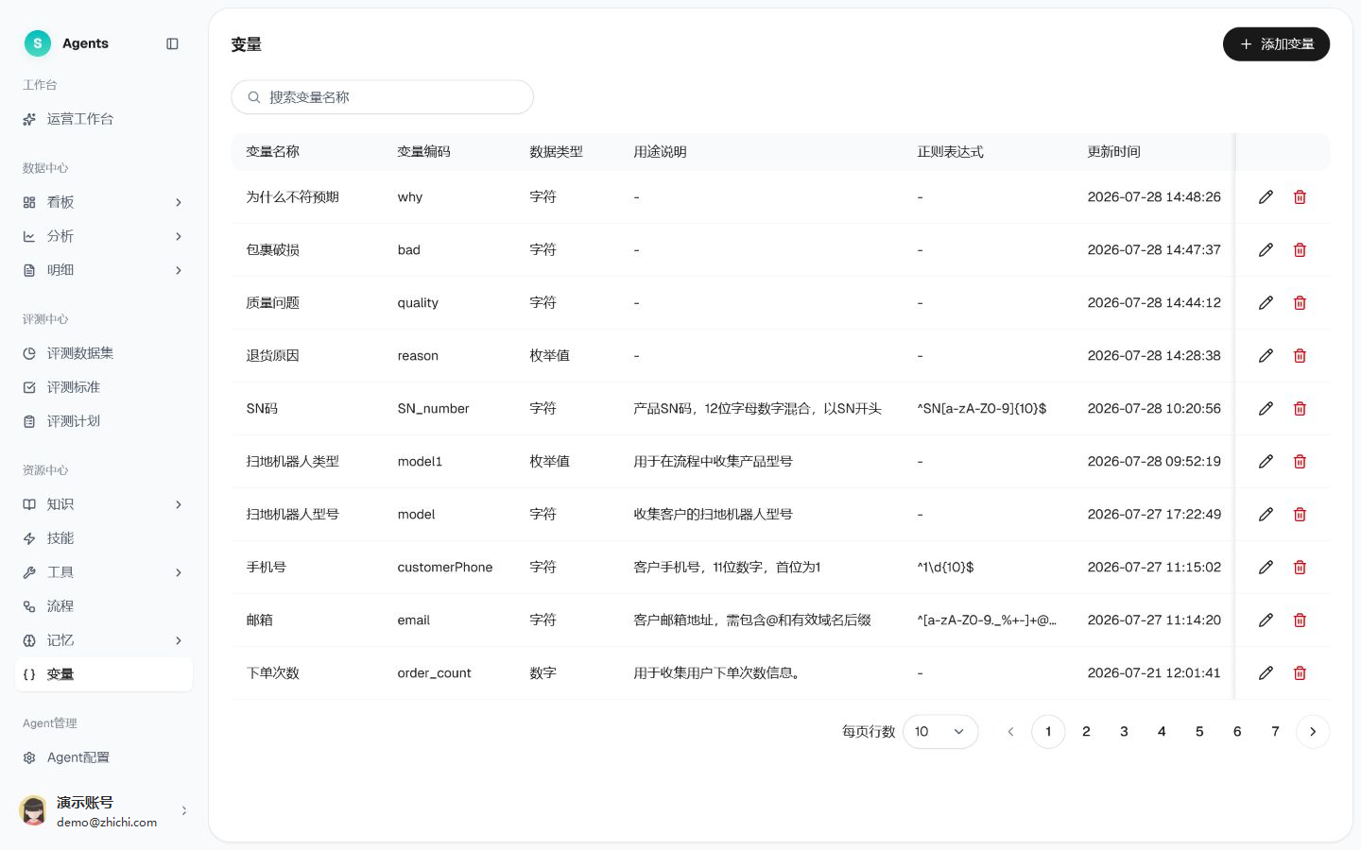The height and width of the screenshot is (850, 1361).
Task: Click the order_count code cell
Action: (434, 673)
